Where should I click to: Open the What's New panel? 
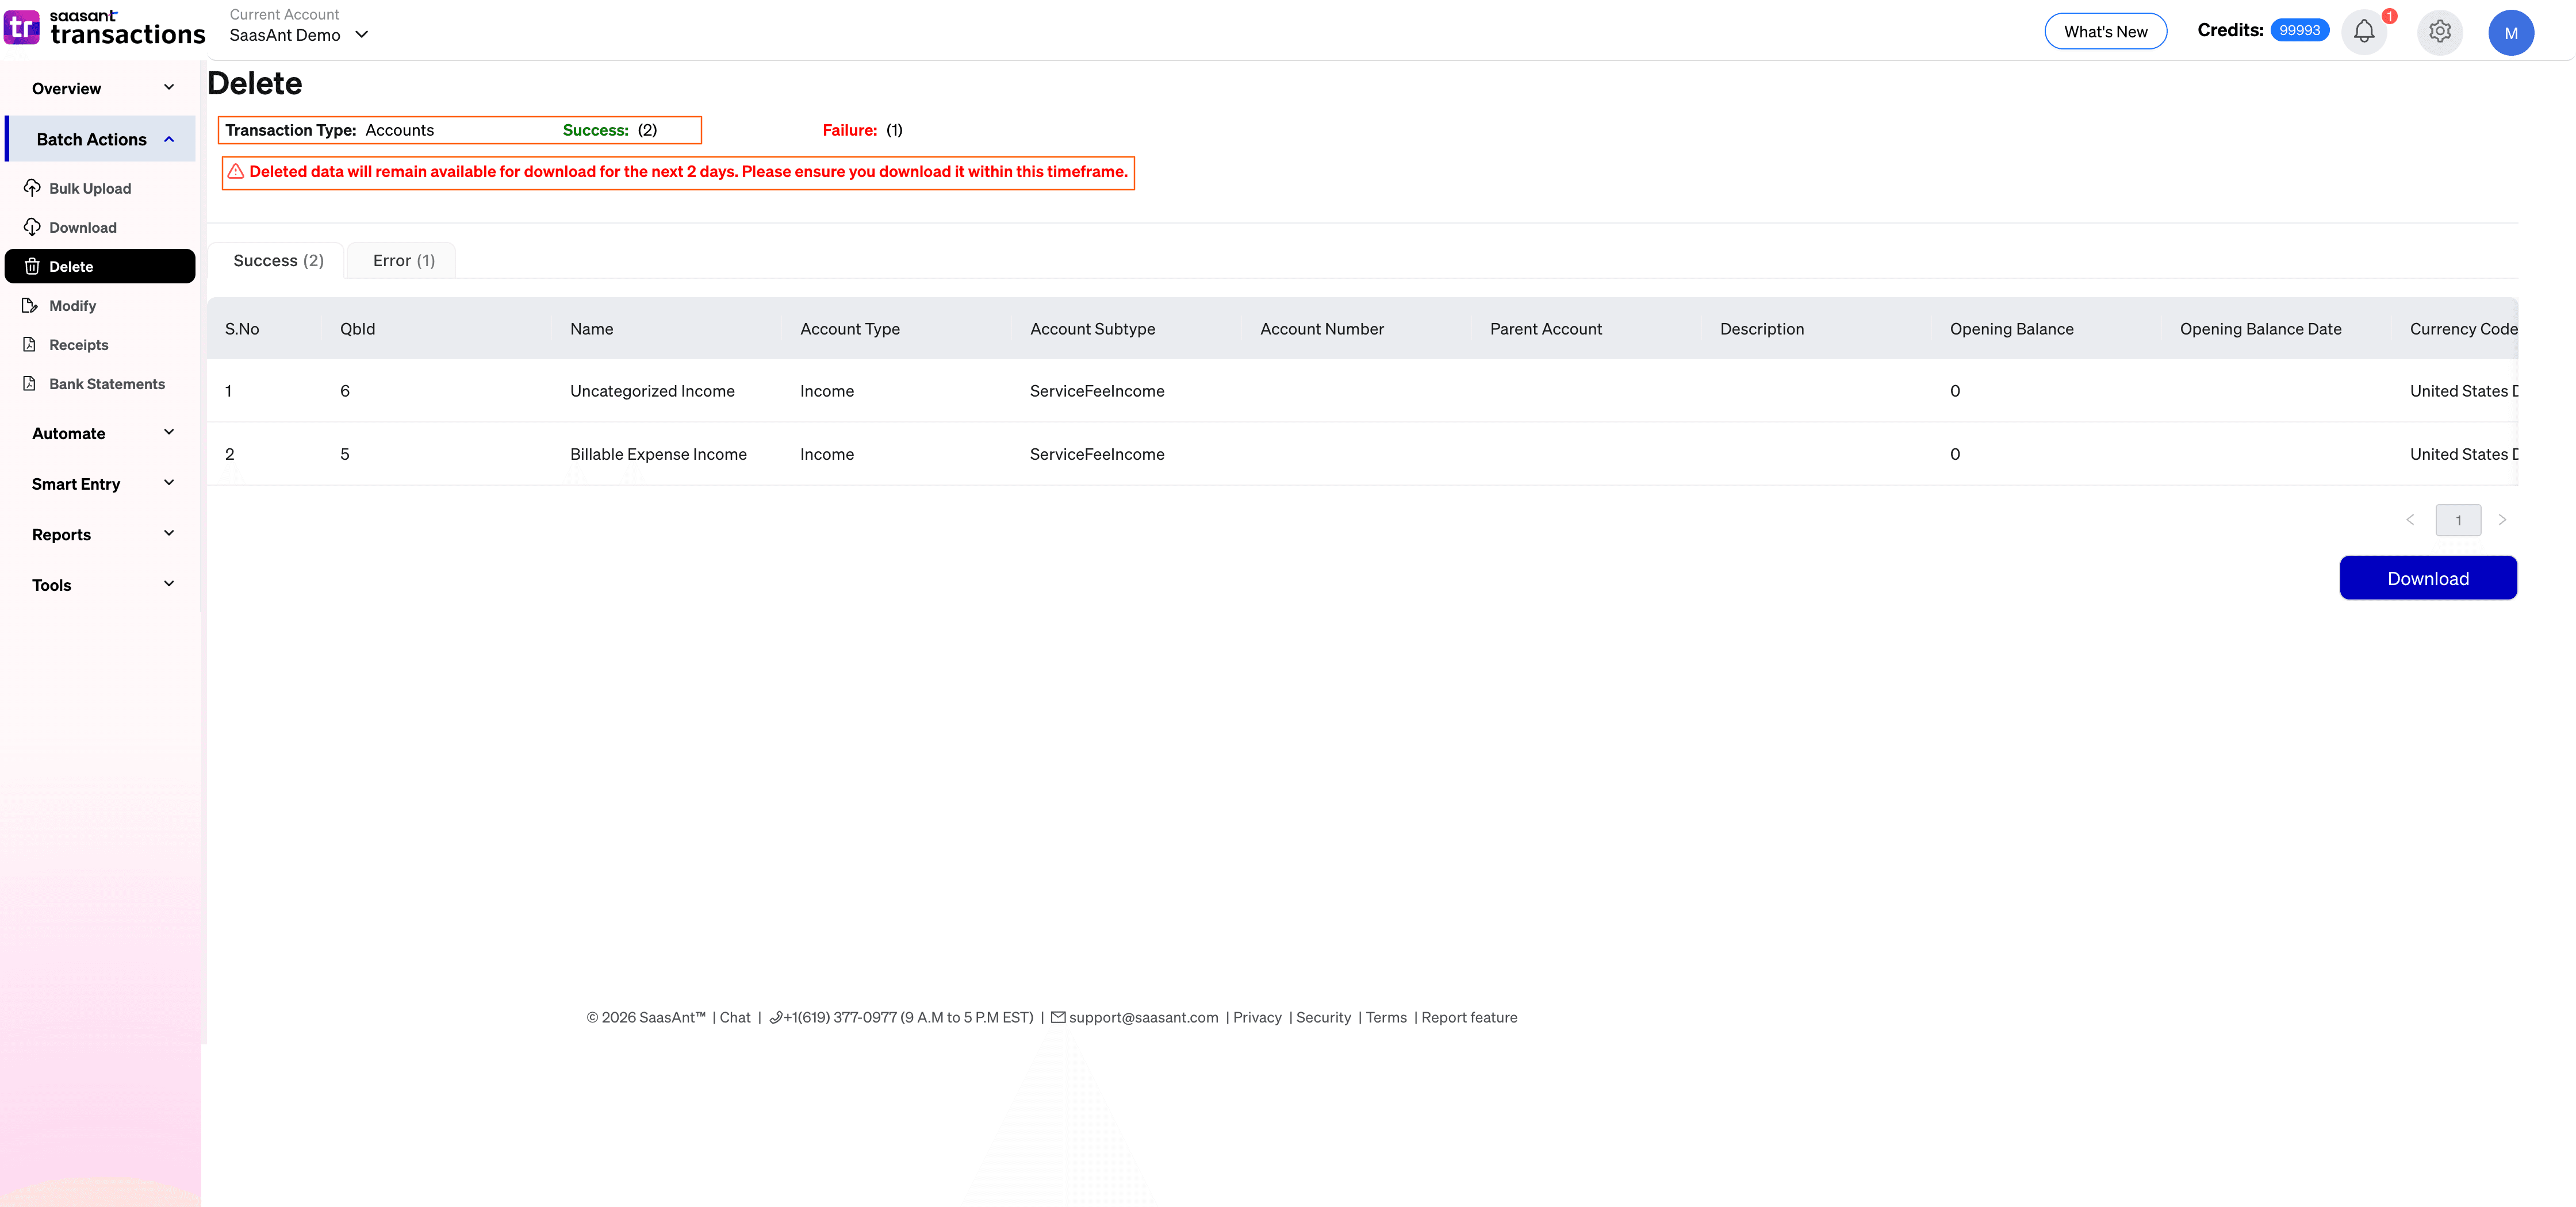[2105, 31]
